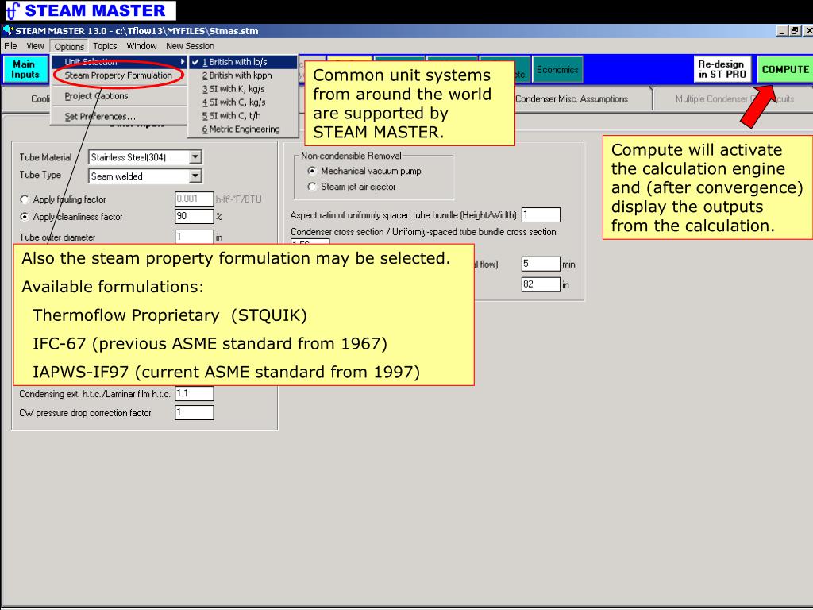Click Re-design in ST PRO button

722,69
